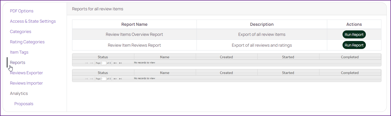391x116 pixels.
Task: Click 'Export of all reviews and ratings' description
Action: pyautogui.click(x=262, y=45)
